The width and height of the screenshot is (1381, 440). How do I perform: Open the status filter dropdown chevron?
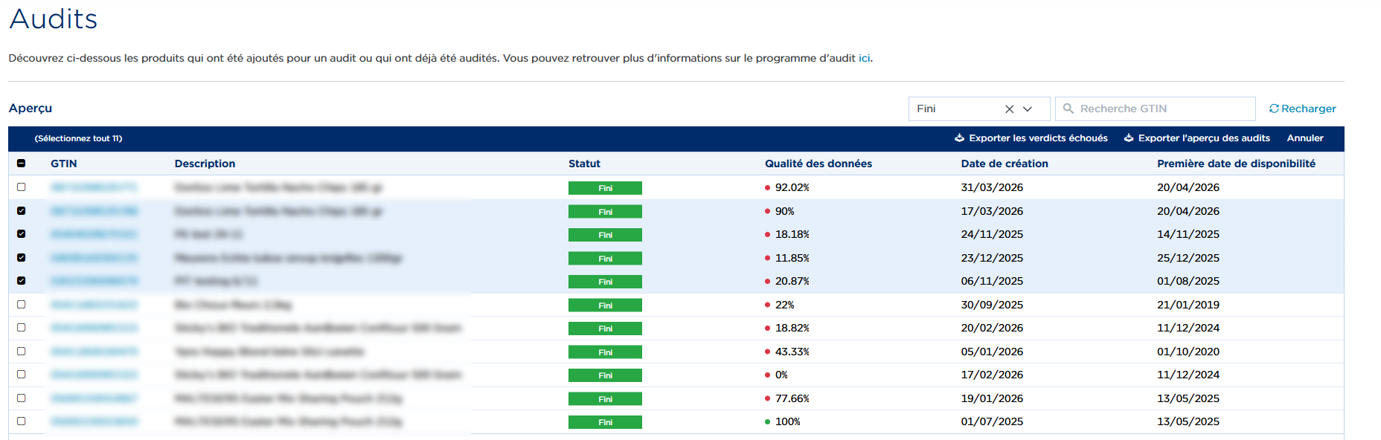pos(1028,109)
